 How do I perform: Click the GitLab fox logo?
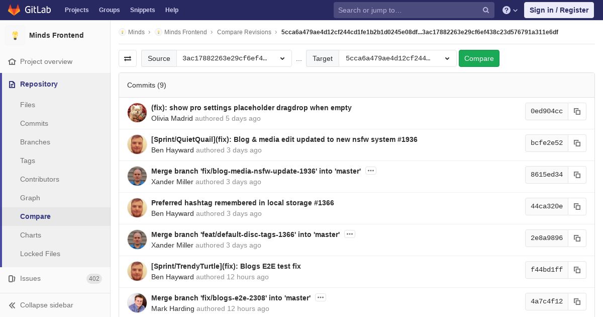click(x=14, y=10)
